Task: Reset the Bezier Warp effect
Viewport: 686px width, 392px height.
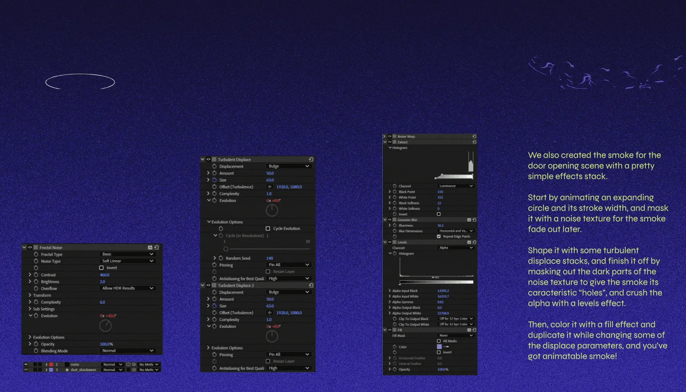Action: click(x=474, y=137)
